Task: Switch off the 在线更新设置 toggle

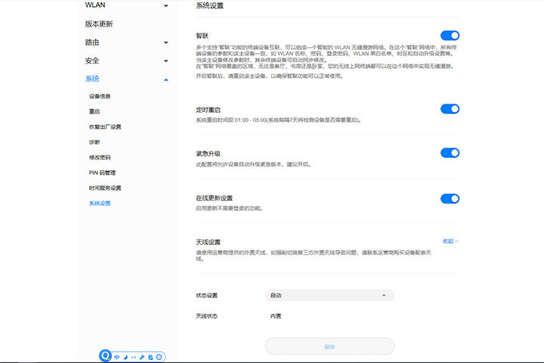Action: (x=450, y=199)
